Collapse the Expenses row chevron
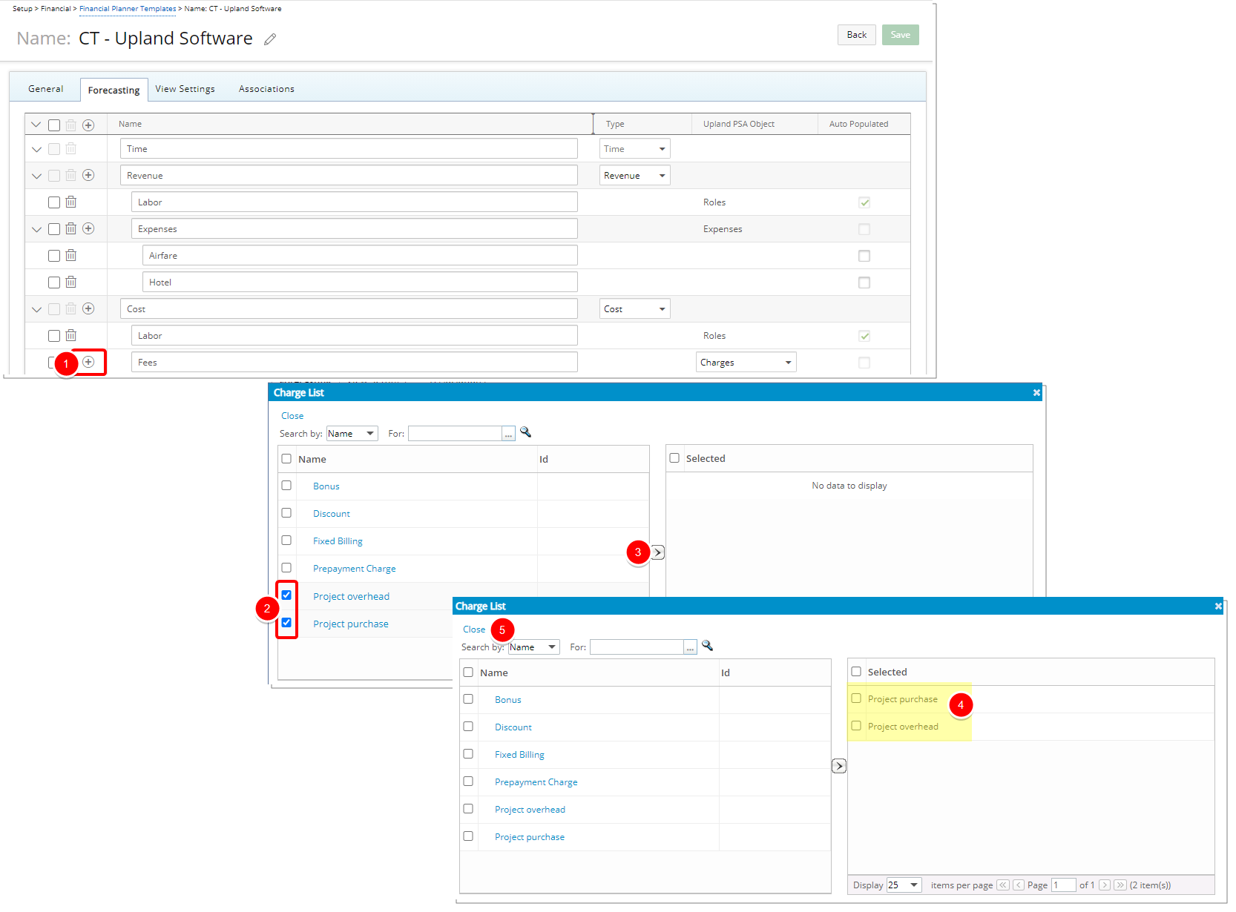Image resolution: width=1236 pixels, height=912 pixels. click(x=36, y=229)
